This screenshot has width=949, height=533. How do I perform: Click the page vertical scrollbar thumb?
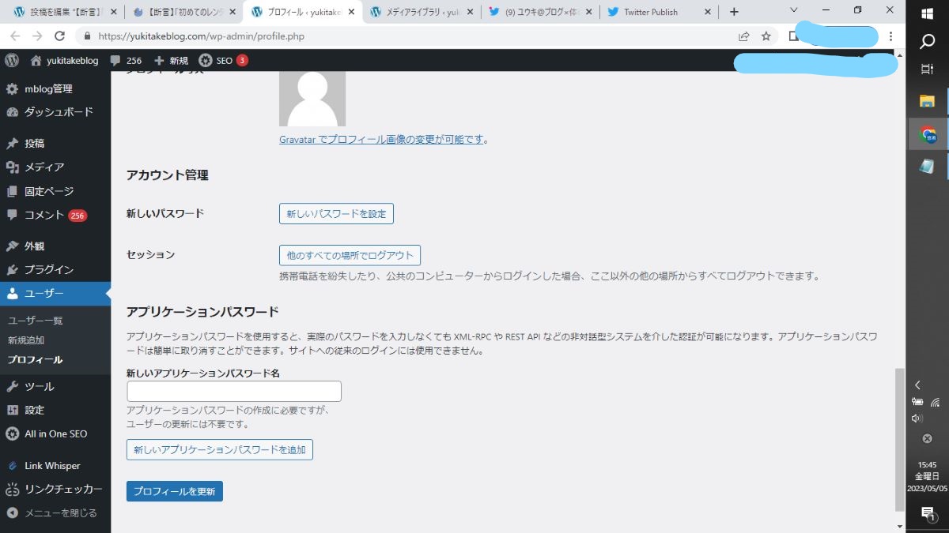pyautogui.click(x=899, y=438)
